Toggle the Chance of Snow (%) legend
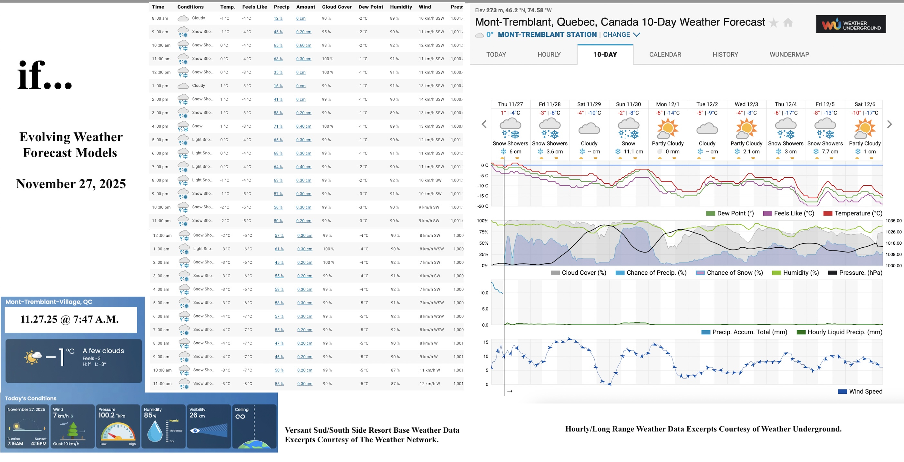 tap(729, 272)
